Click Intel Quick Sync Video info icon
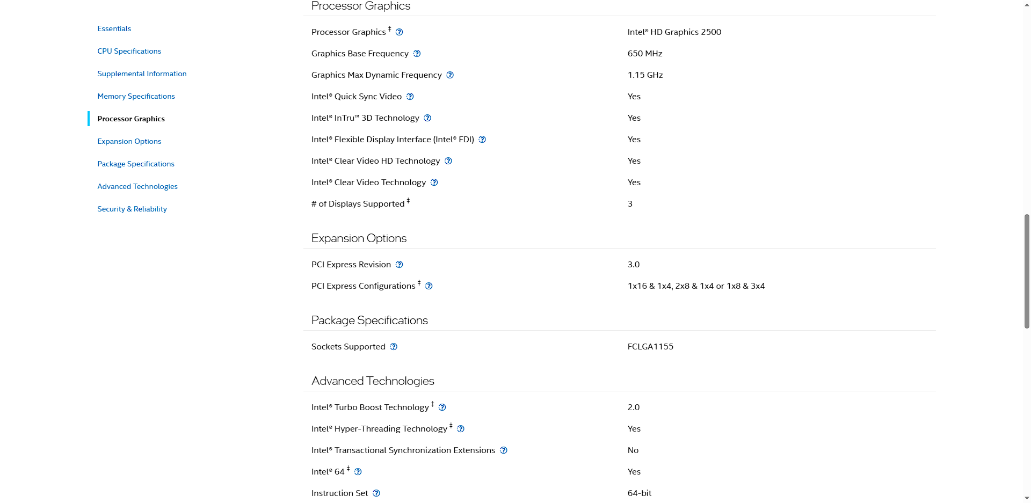The image size is (1031, 503). pyautogui.click(x=410, y=97)
